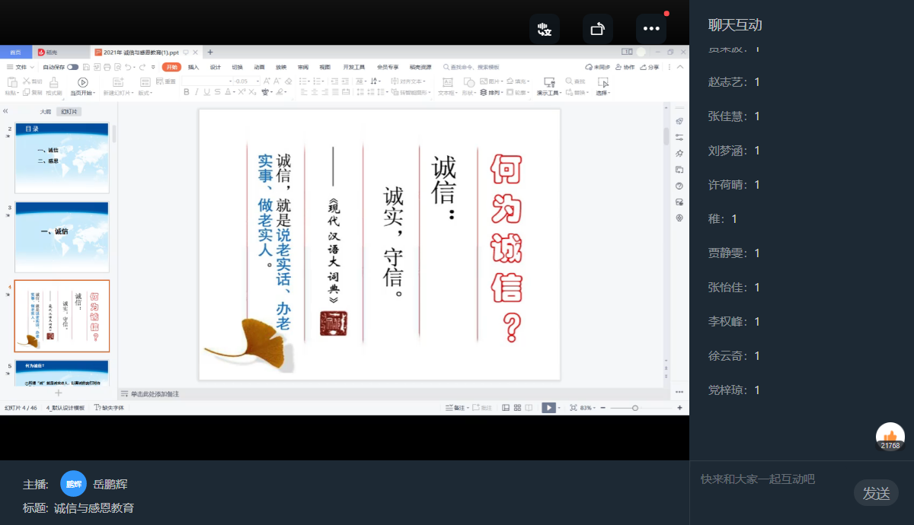The width and height of the screenshot is (914, 525).
Task: Expand the 新建幻灯片 new slide dropdown
Action: tap(117, 93)
